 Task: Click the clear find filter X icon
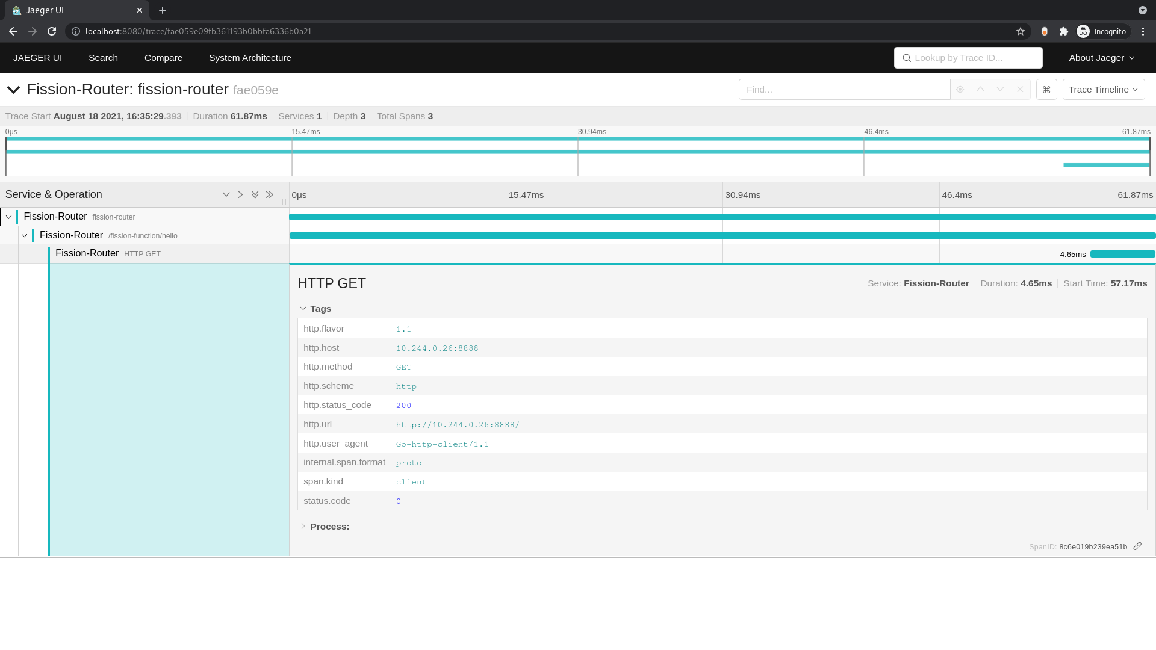1021,89
